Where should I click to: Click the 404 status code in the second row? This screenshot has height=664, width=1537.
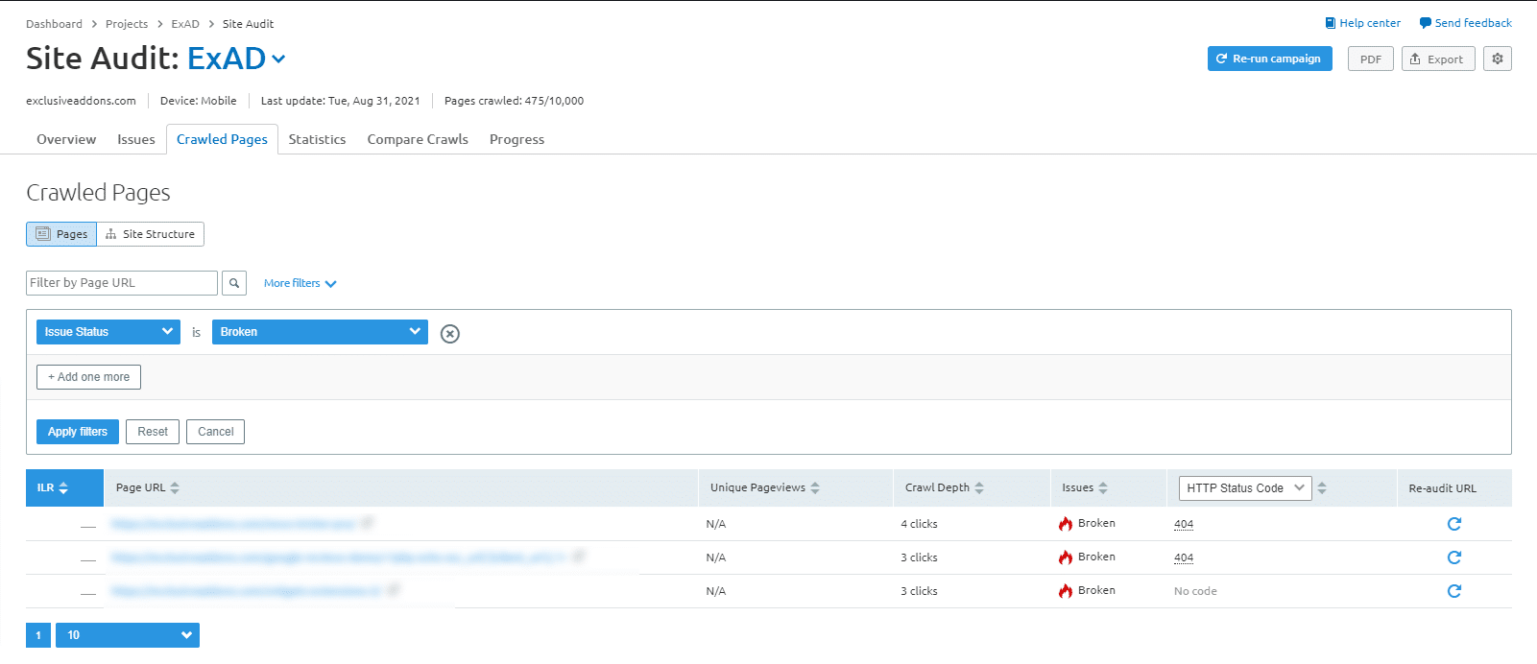1184,557
